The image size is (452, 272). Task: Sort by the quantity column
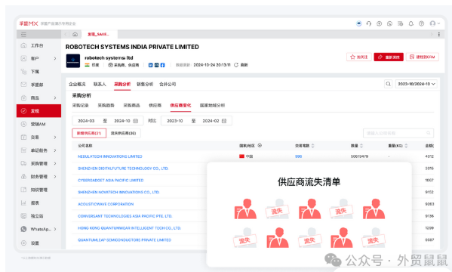[x=361, y=146]
